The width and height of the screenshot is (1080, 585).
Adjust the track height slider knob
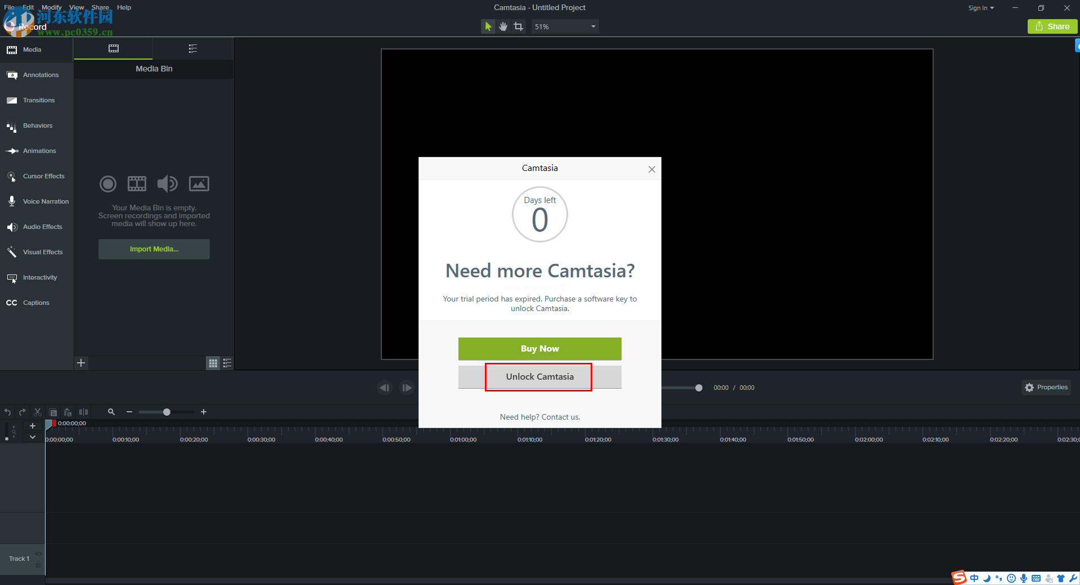tap(6, 439)
